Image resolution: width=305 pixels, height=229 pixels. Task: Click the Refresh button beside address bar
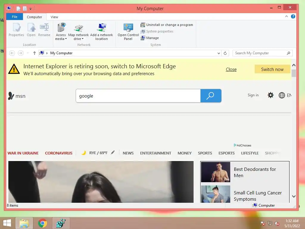click(225, 53)
